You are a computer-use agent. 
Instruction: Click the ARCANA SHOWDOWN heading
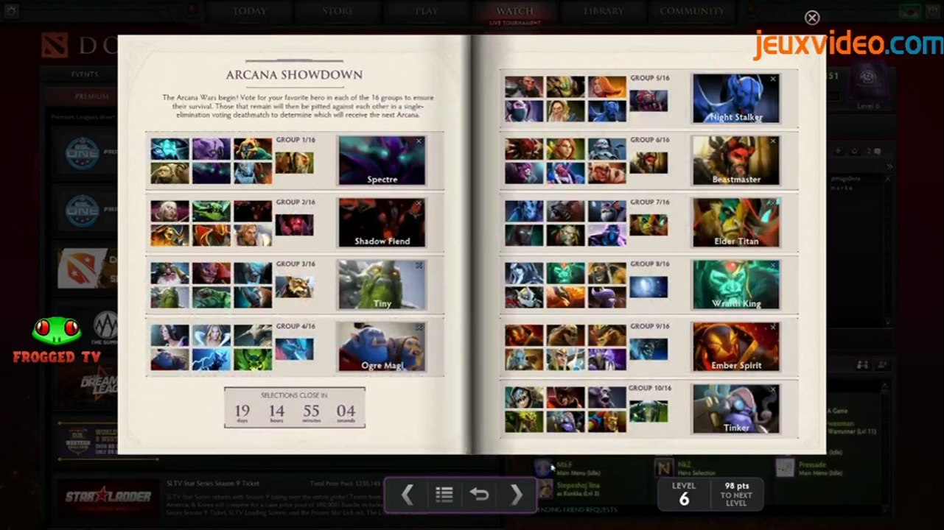pyautogui.click(x=294, y=75)
